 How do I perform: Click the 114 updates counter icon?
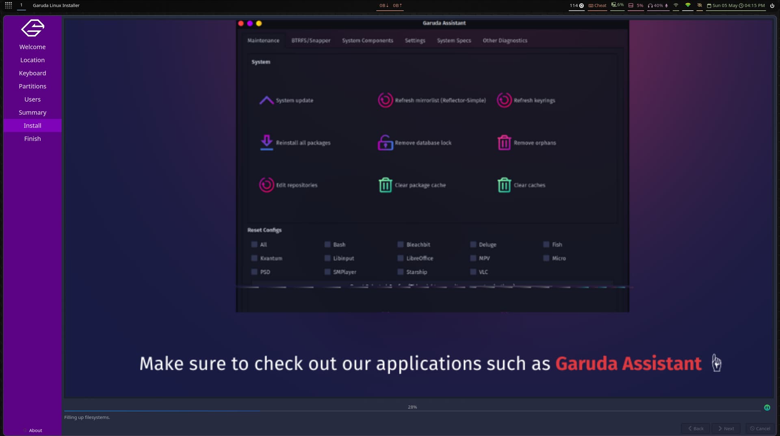(x=576, y=6)
